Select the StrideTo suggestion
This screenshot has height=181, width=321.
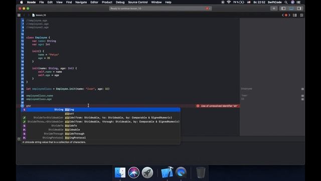coord(100,126)
